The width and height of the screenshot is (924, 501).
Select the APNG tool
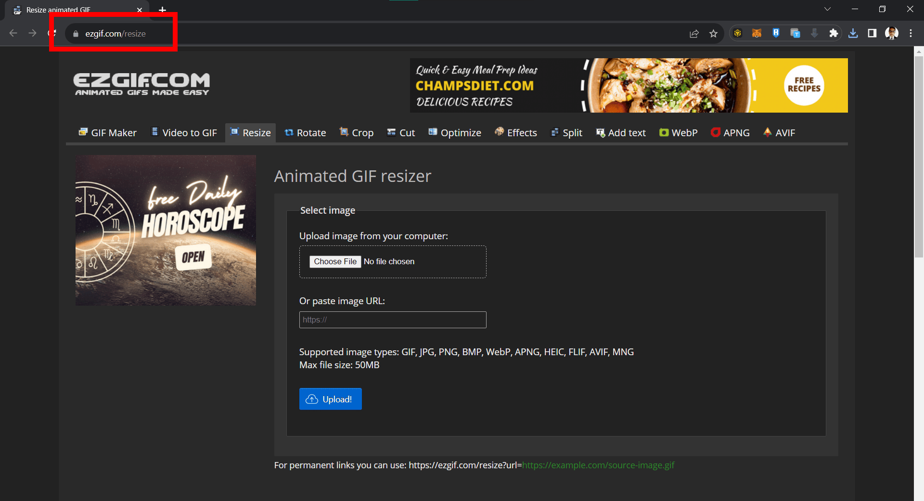[730, 132]
